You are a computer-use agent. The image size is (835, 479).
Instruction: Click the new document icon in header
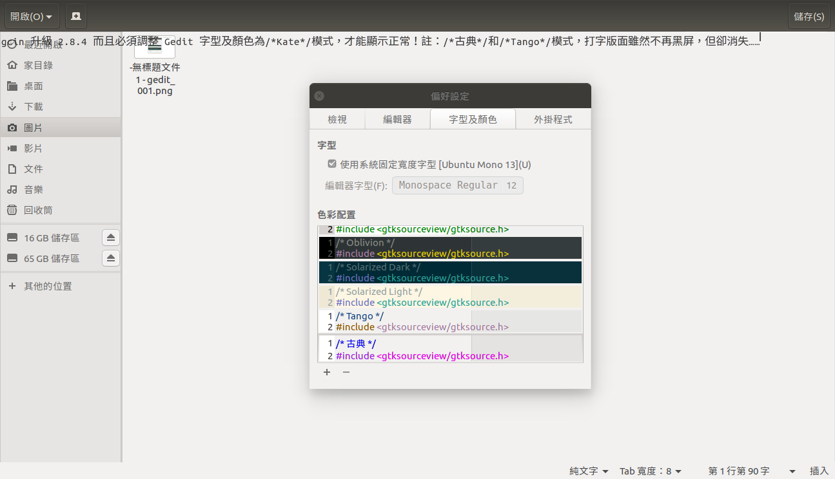tap(76, 16)
